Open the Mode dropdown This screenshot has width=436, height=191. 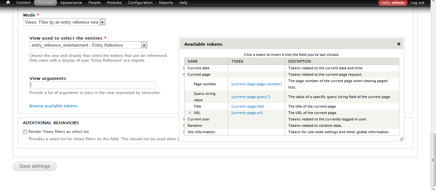click(x=102, y=22)
